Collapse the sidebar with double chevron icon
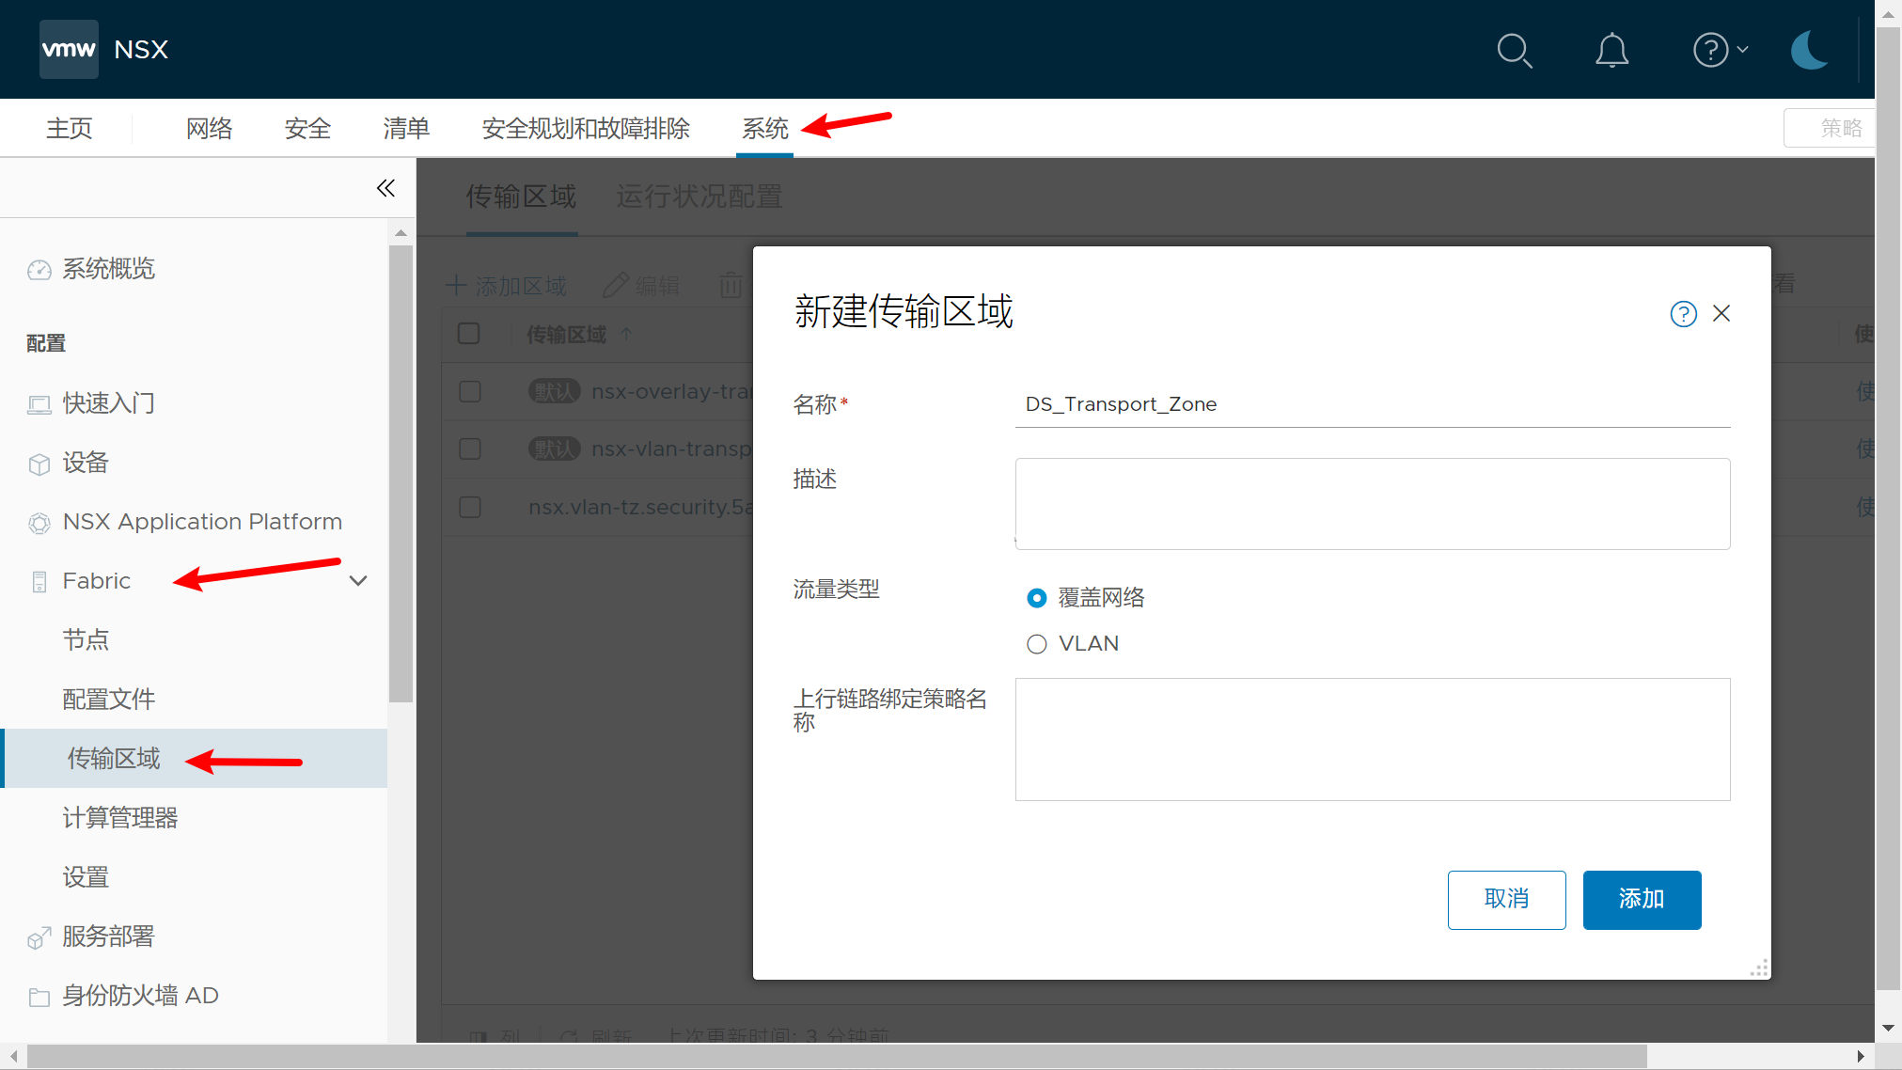The width and height of the screenshot is (1902, 1070). point(385,188)
